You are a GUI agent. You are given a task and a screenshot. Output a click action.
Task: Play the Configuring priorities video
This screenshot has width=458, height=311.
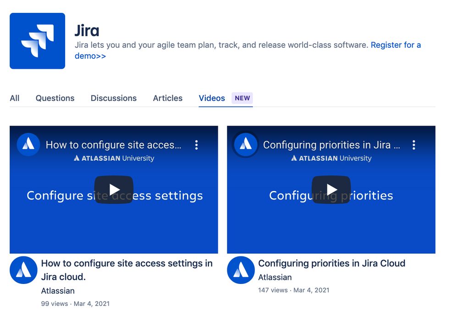point(331,190)
